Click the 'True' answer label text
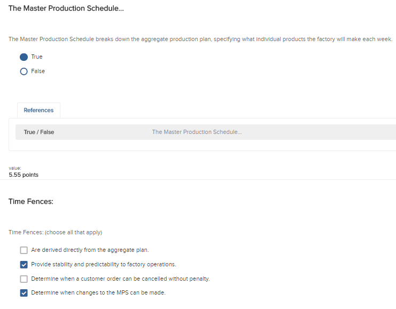 (x=37, y=57)
